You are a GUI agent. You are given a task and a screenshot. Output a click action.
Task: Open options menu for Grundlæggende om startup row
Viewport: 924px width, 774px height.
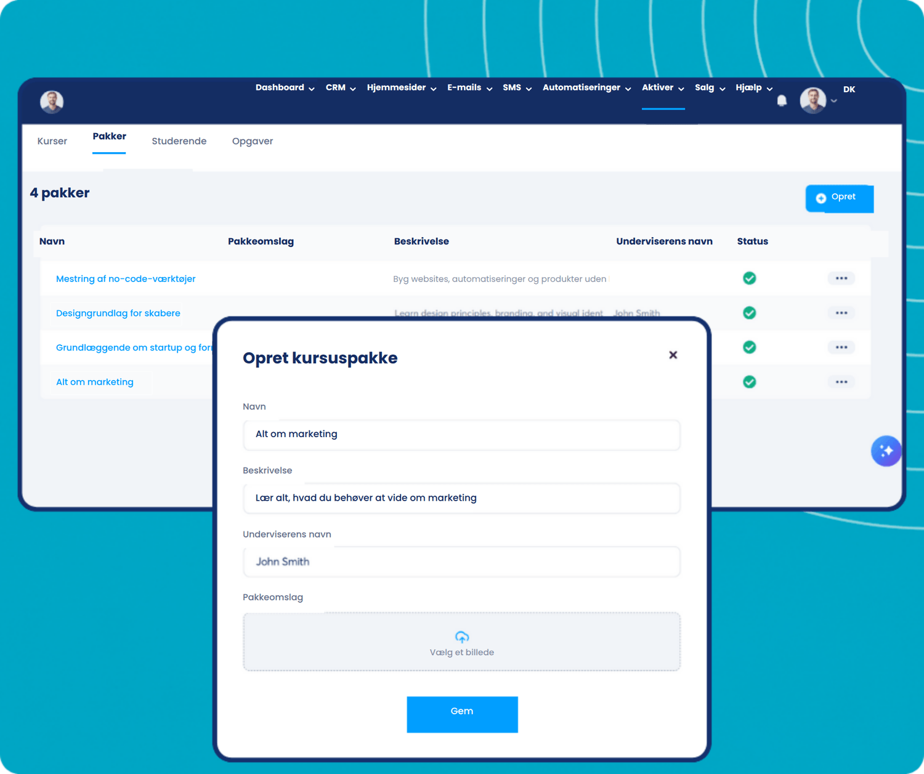pos(841,347)
